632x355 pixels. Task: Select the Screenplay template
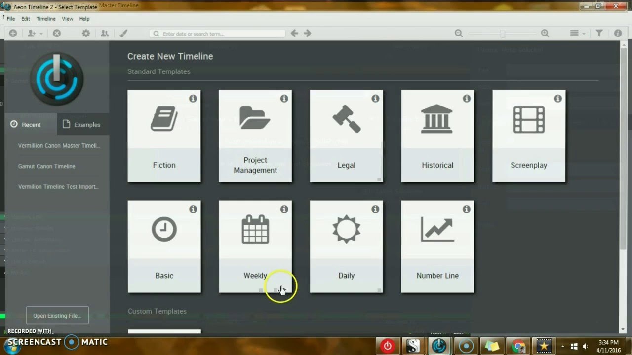(x=529, y=136)
